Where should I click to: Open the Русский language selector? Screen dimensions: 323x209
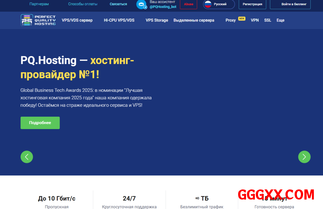tap(220, 4)
